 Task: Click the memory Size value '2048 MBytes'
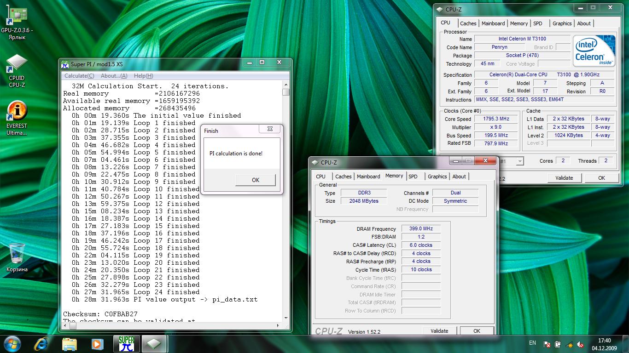coord(364,201)
